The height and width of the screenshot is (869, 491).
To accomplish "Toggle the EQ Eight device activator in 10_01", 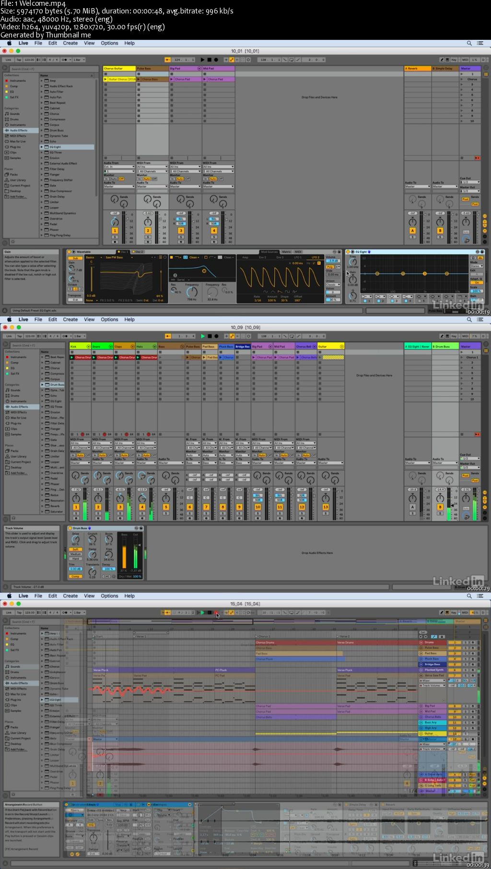I will 348,252.
